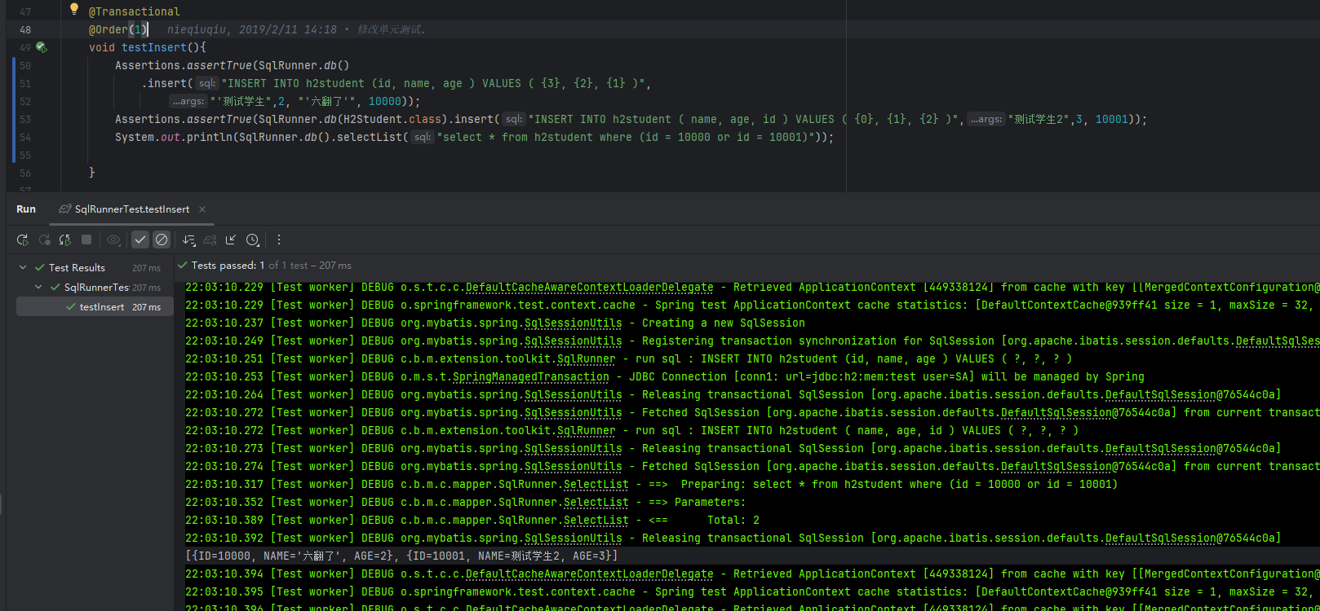This screenshot has height=611, width=1320.
Task: Toggle Show Ignored tests button
Action: click(162, 240)
